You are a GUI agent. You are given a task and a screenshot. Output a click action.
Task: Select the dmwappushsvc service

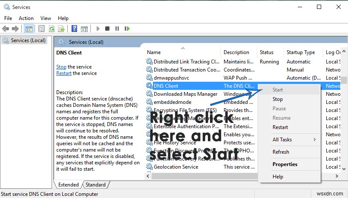click(171, 78)
